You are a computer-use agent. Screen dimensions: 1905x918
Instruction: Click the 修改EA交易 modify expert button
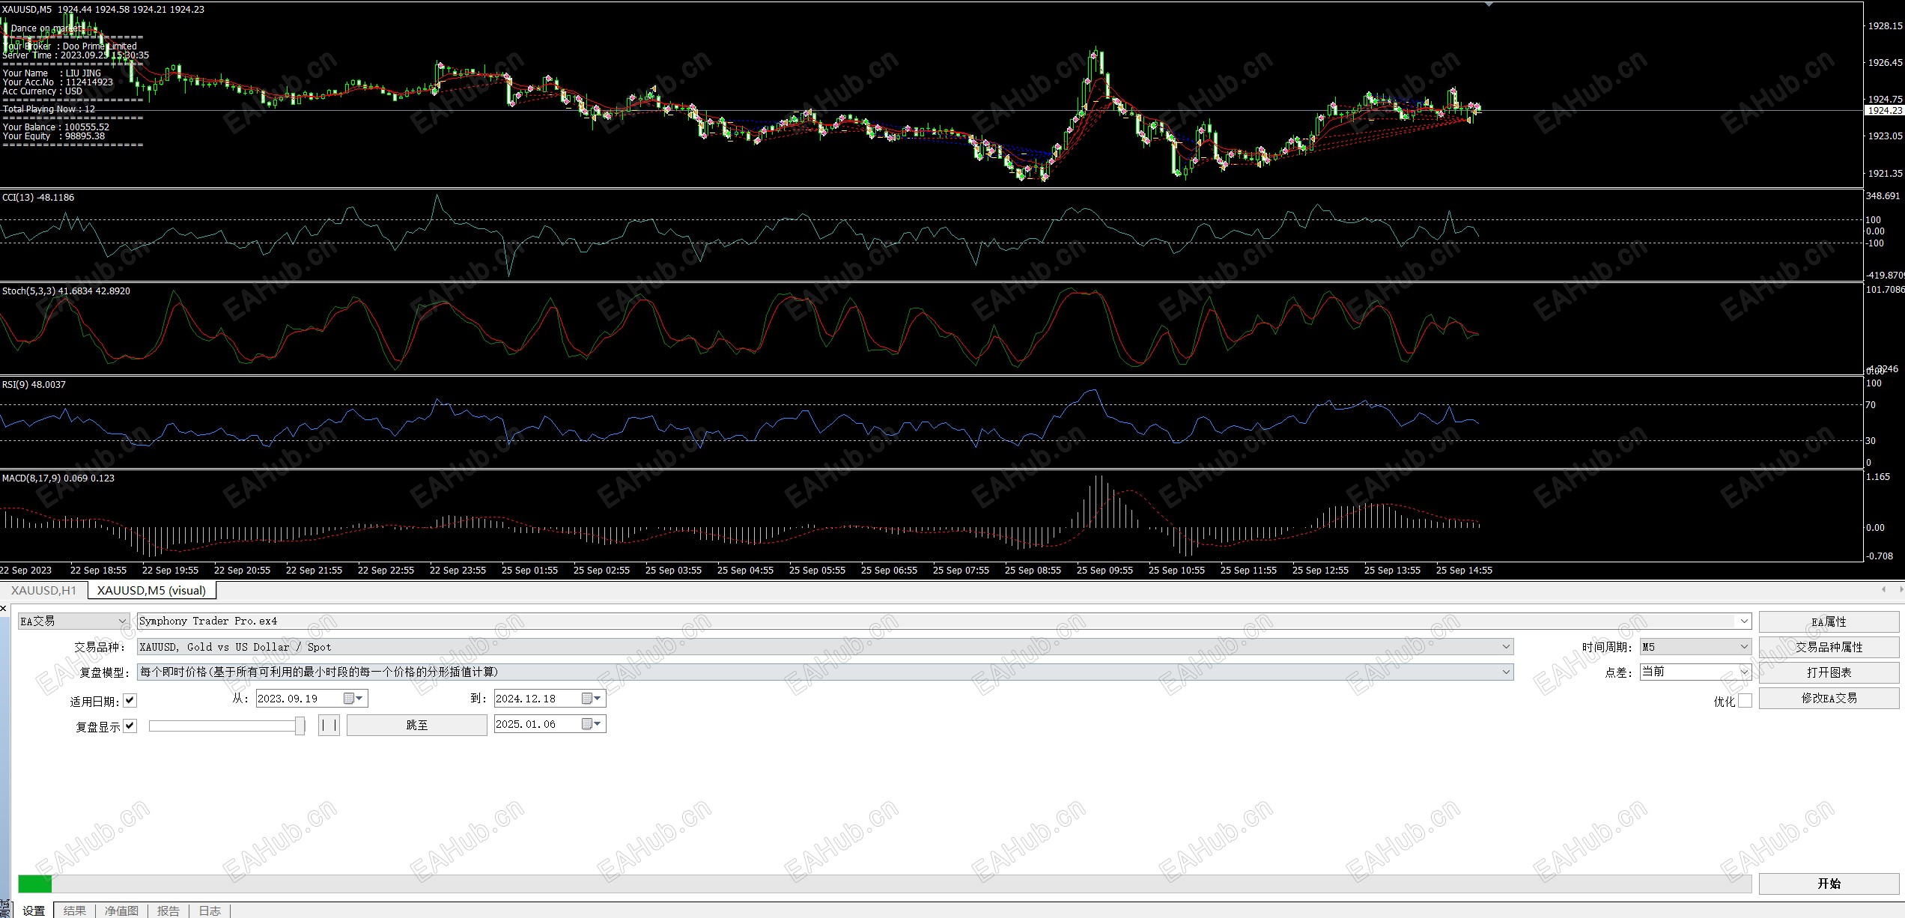pos(1829,698)
